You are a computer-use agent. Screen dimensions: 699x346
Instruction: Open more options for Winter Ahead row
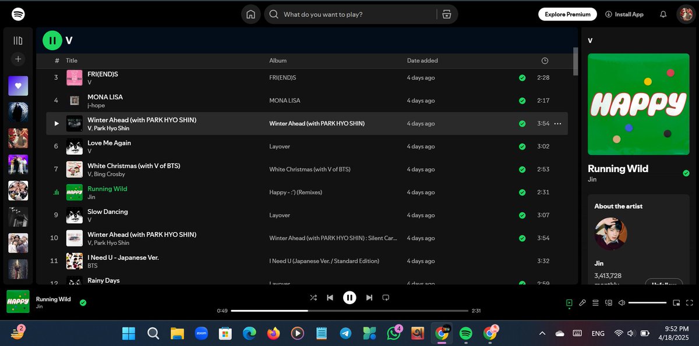557,123
